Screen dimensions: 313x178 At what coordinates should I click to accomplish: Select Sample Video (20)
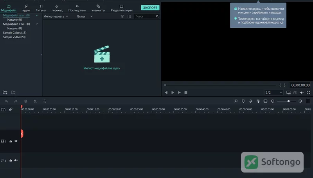14,37
